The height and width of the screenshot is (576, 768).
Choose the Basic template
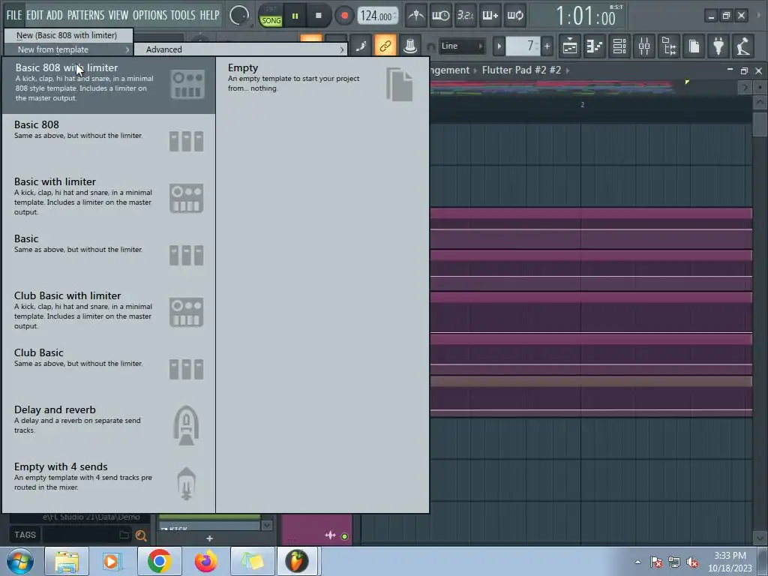(109, 256)
